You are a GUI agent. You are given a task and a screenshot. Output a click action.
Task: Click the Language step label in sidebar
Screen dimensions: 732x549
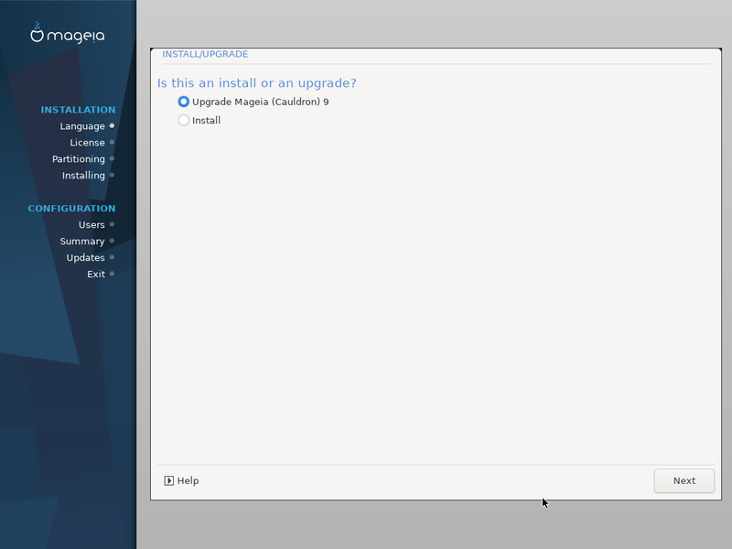click(x=82, y=126)
